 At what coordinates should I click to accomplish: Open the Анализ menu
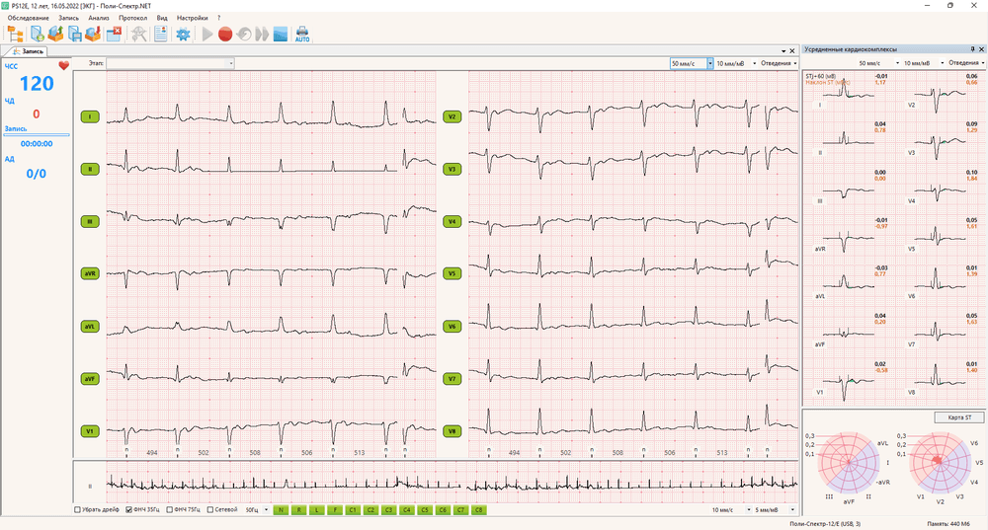pyautogui.click(x=98, y=18)
